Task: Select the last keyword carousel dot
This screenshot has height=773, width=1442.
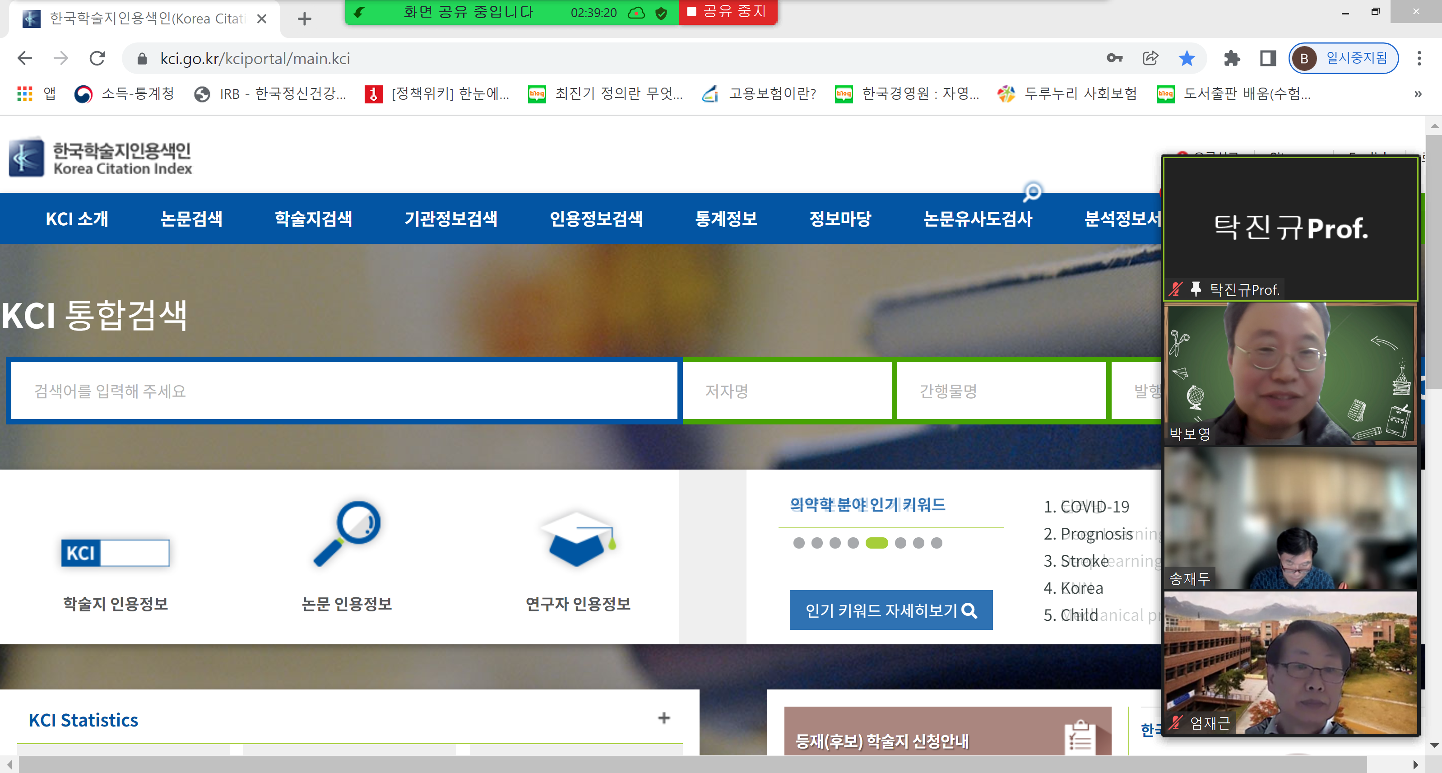Action: pyautogui.click(x=936, y=543)
